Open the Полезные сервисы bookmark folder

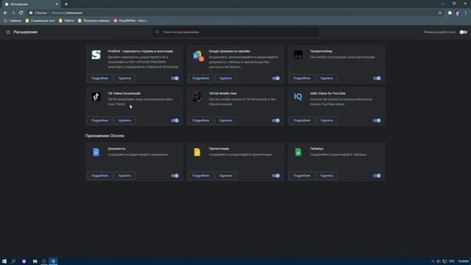93,21
